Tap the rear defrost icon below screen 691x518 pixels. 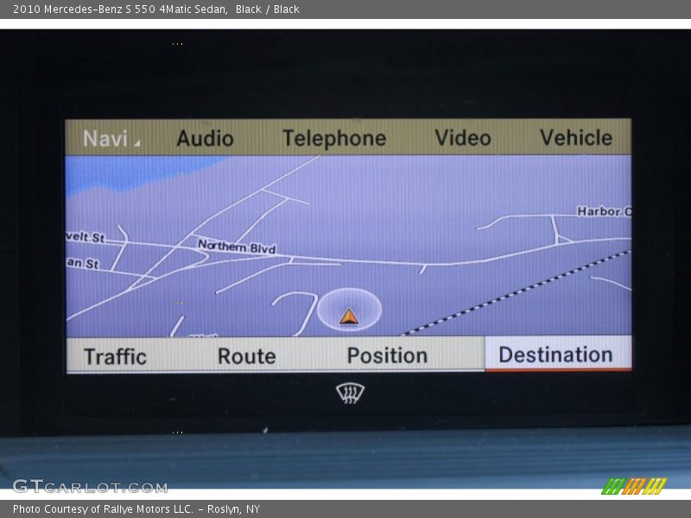350,393
